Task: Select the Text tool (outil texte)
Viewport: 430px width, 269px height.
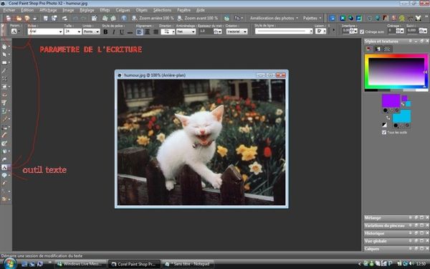Action: [x=4, y=167]
